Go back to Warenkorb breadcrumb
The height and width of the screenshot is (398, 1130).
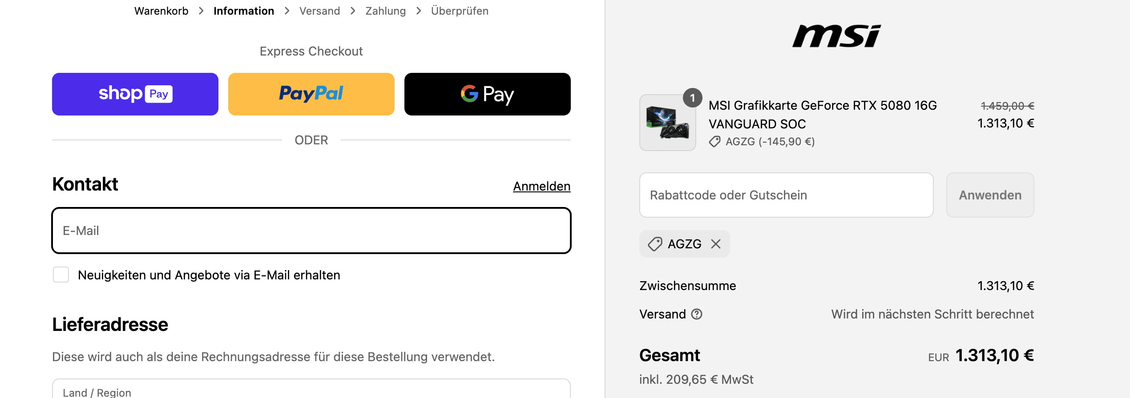[x=161, y=11]
